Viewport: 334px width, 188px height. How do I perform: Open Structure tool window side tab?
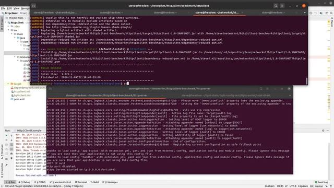point(2,151)
